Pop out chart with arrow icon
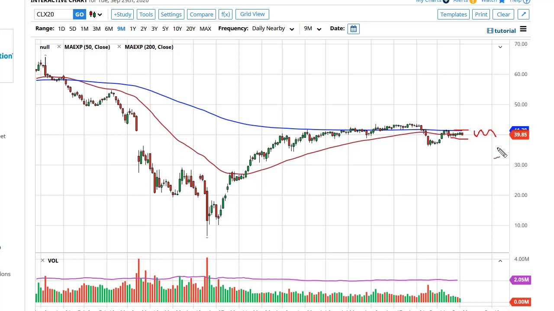Image resolution: width=554 pixels, height=311 pixels. coord(524,14)
